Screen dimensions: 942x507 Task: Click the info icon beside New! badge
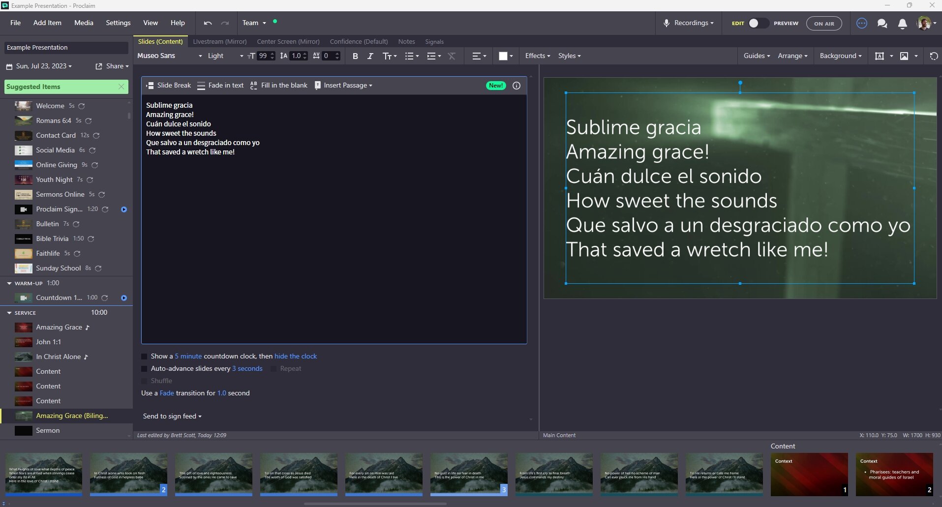[517, 86]
